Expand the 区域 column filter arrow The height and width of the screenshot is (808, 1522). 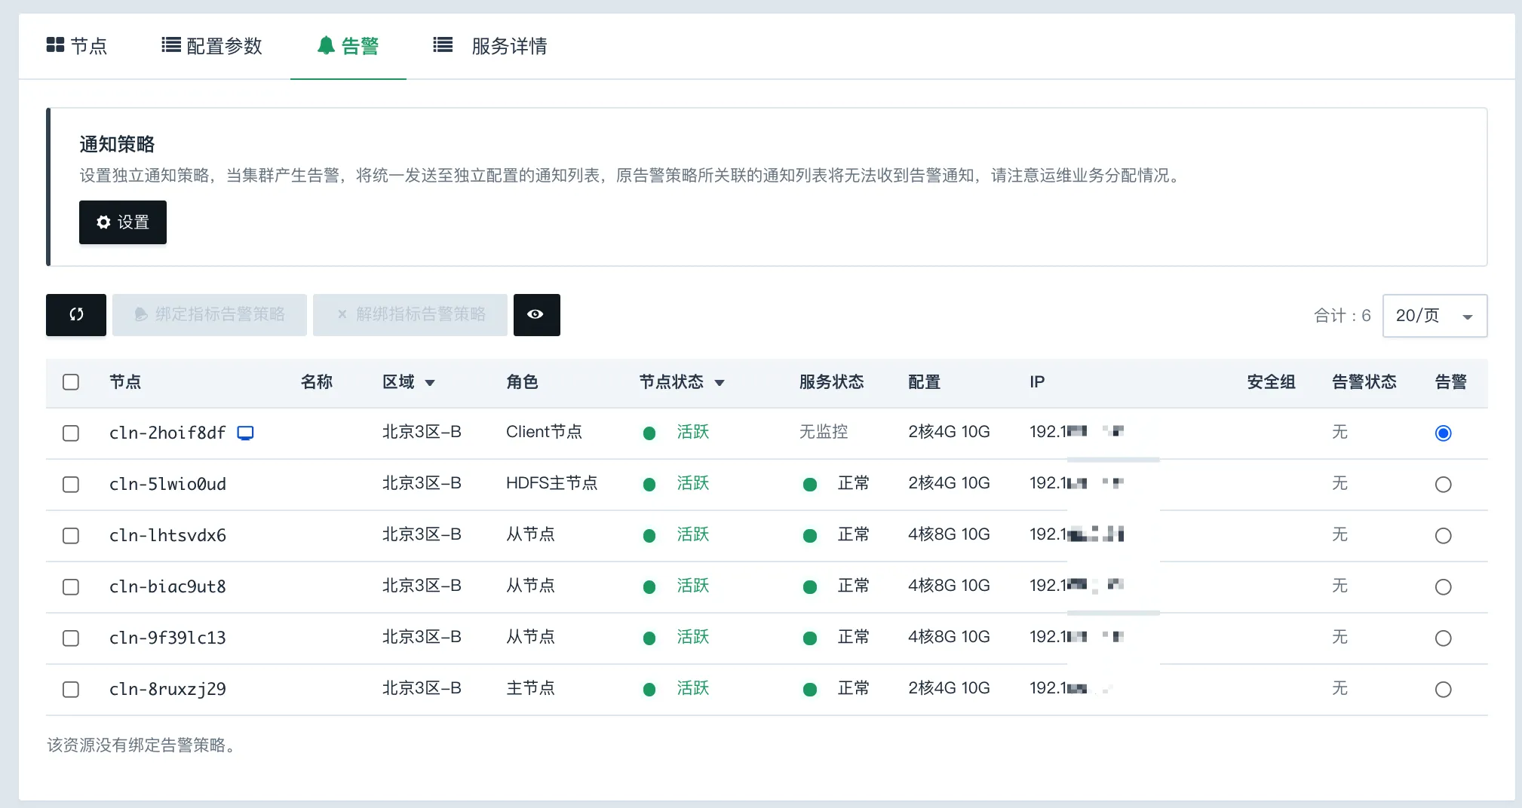[x=430, y=383]
